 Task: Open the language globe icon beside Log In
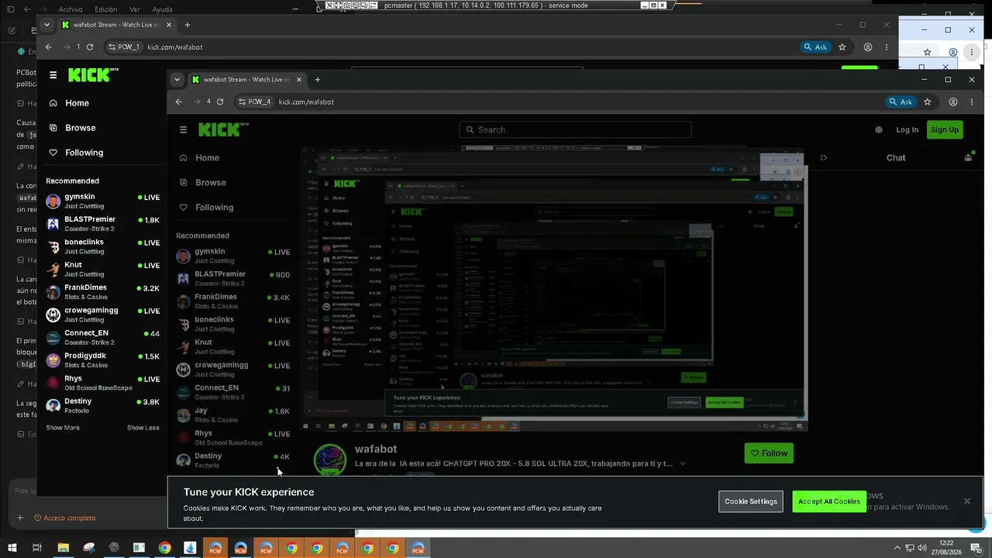click(x=878, y=129)
